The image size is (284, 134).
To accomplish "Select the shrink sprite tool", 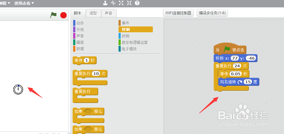I will coord(129,3).
